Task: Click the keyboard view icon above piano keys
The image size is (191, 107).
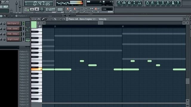Action: pos(39,26)
